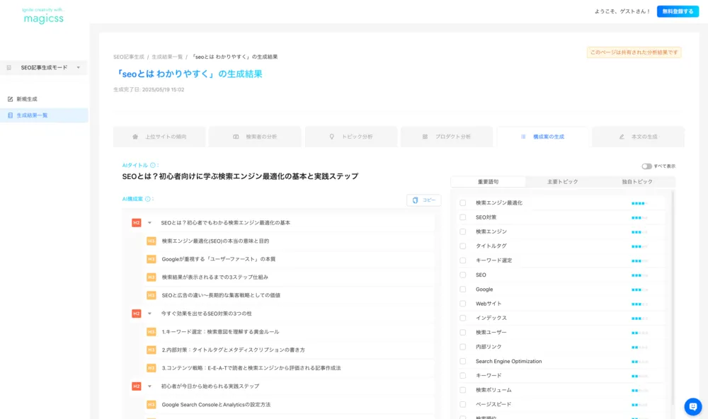Check the 内部リンク checkbox
Screen dimensions: 708x419
coord(463,347)
